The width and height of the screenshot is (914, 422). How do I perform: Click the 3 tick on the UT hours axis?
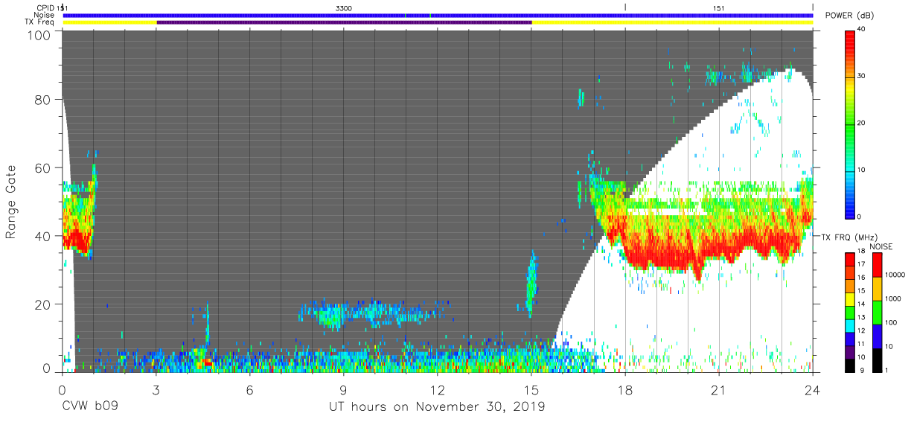[156, 390]
